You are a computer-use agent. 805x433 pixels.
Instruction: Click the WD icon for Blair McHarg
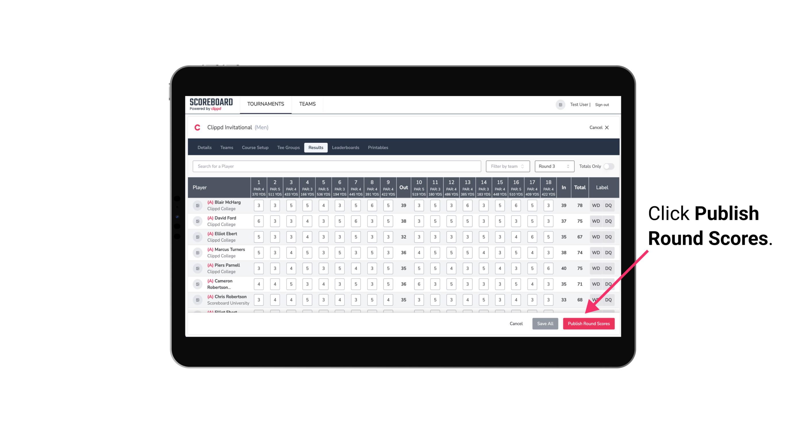click(596, 205)
